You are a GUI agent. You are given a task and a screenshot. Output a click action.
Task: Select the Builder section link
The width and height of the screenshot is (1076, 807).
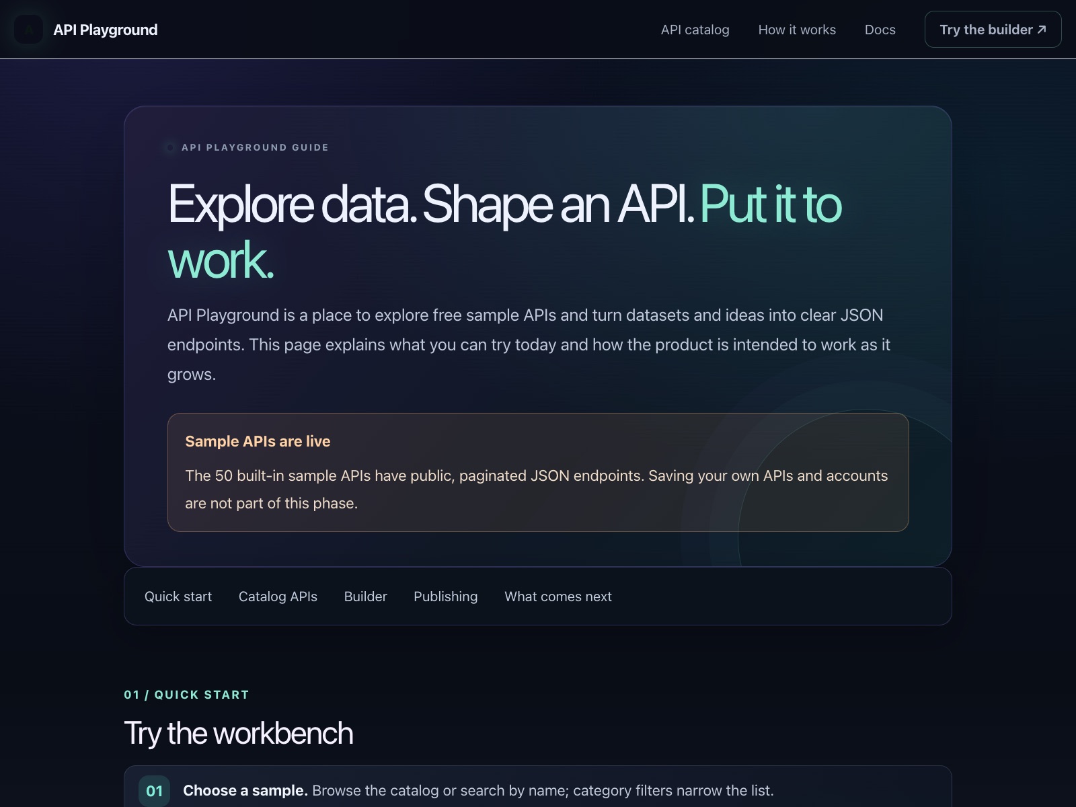(365, 597)
